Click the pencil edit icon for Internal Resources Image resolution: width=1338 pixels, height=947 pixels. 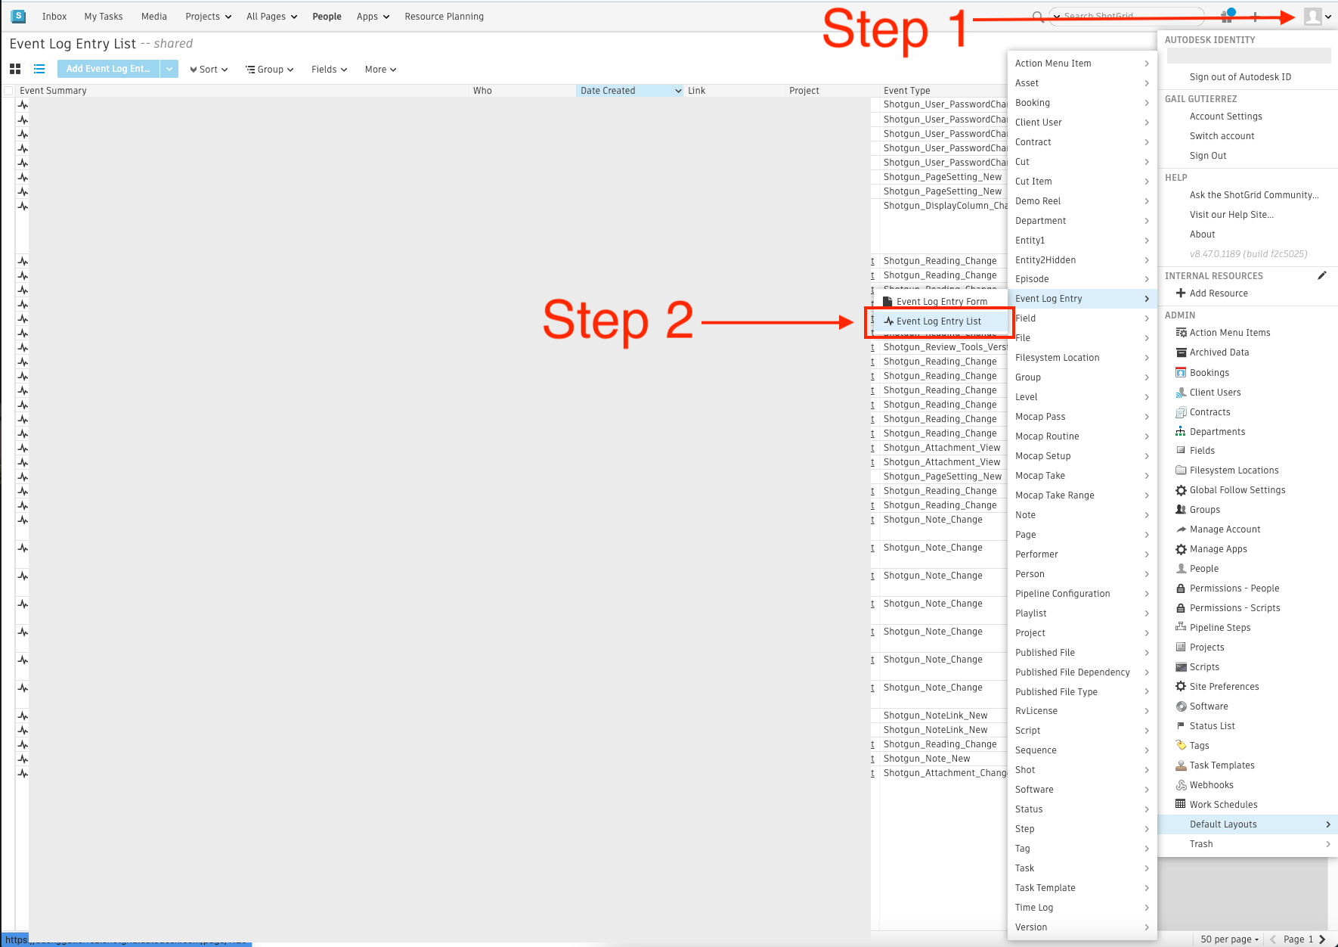(1322, 275)
